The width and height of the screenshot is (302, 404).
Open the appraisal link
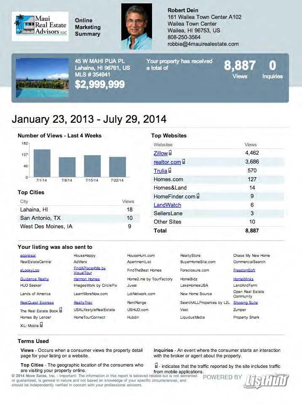(x=28, y=256)
